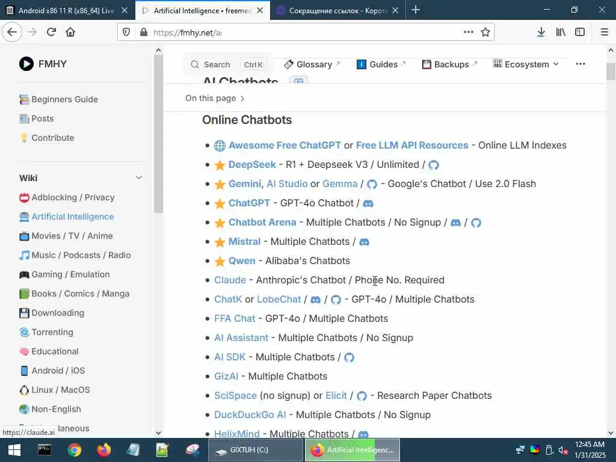616x462 pixels.
Task: Close the Artificial Intelligence browser tab
Action: tap(260, 10)
